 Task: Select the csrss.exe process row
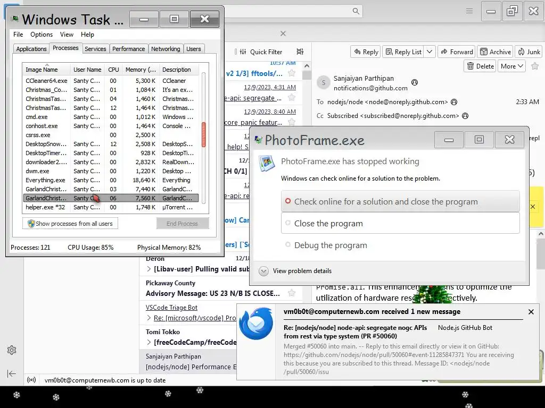click(111, 135)
